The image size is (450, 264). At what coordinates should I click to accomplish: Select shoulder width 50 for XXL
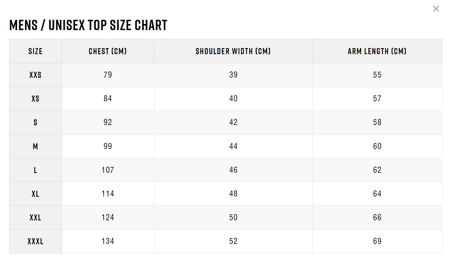click(233, 217)
